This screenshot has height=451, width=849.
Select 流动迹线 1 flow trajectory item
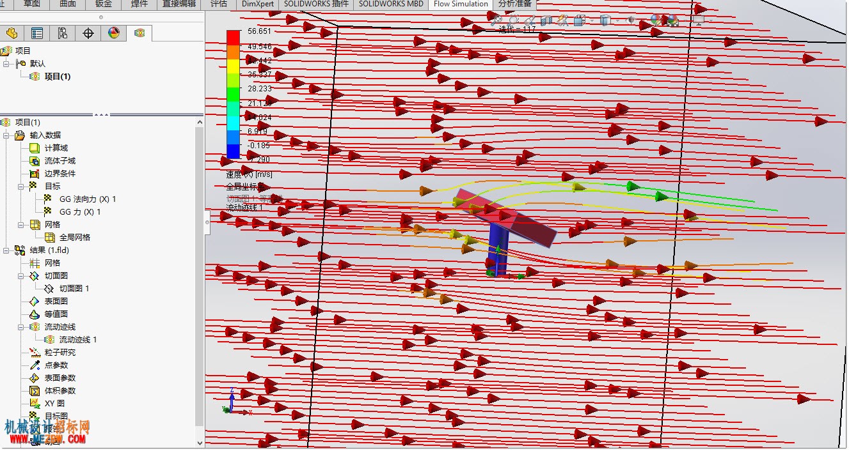(x=78, y=340)
